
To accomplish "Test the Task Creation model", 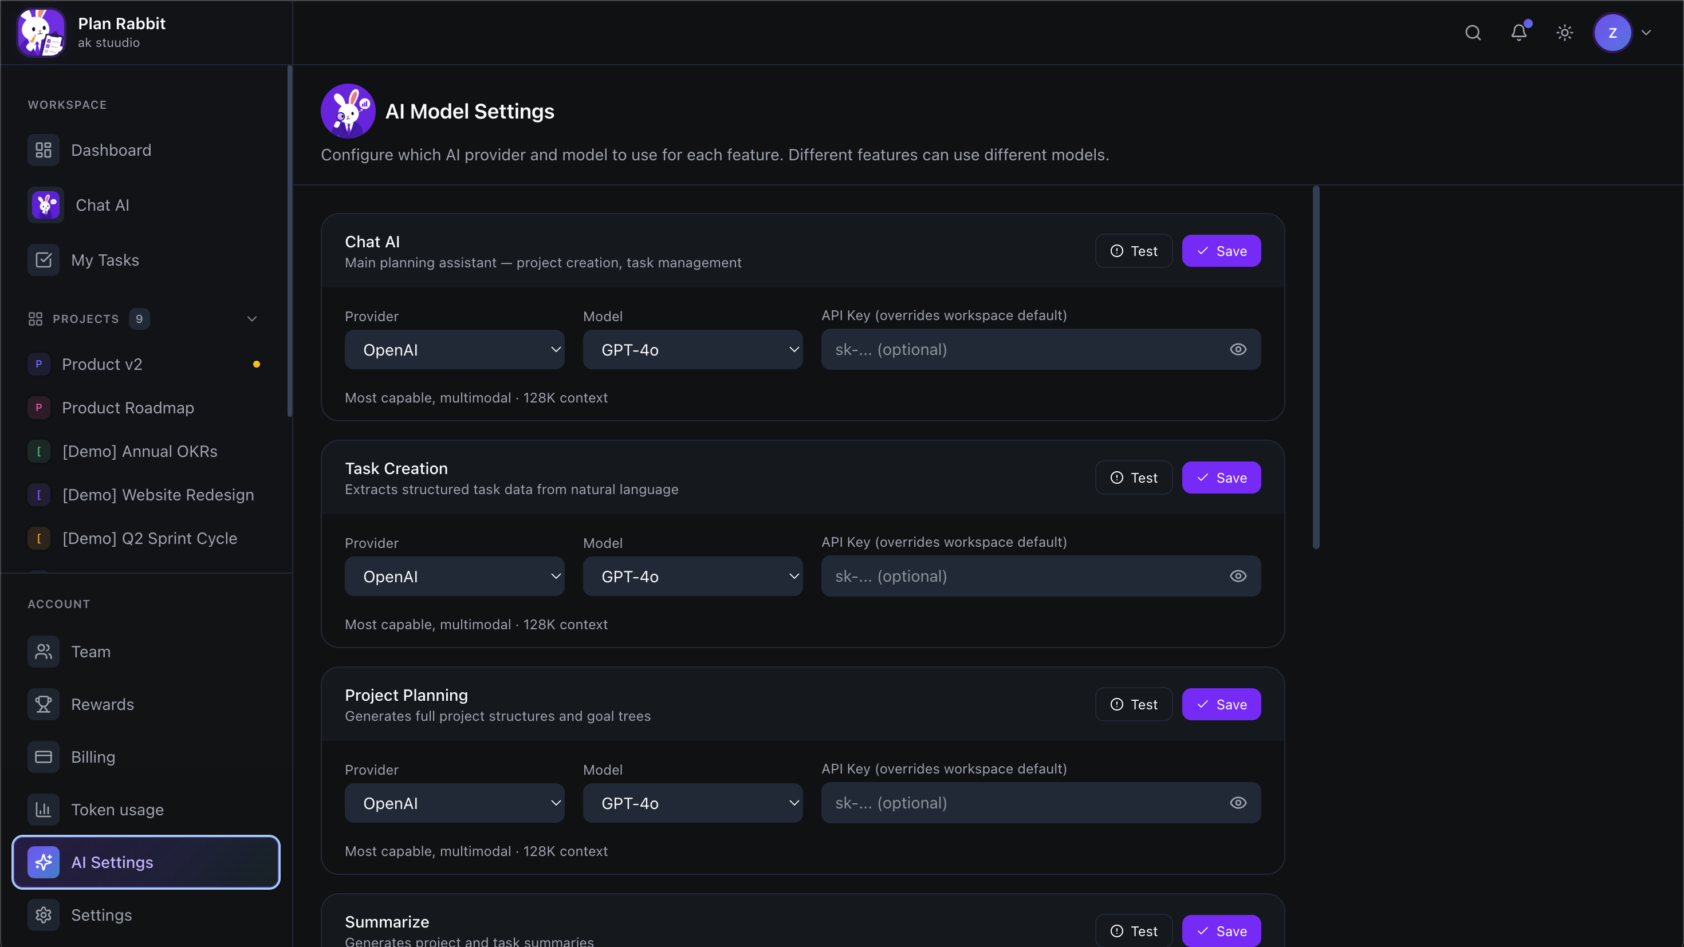I will pos(1134,478).
